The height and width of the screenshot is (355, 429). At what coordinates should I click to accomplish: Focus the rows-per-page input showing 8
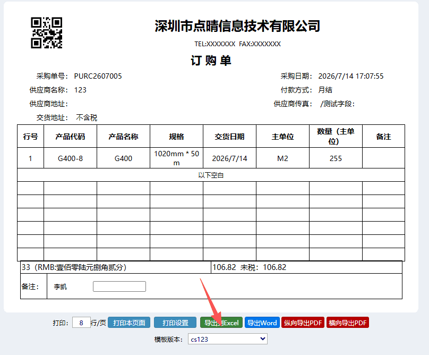(81, 323)
